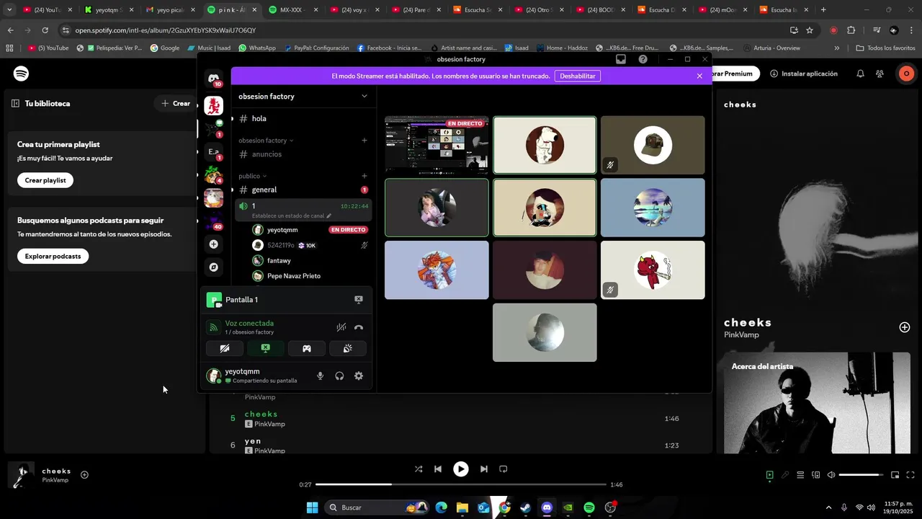
Task: Open Discord direct messages home icon
Action: [x=213, y=78]
